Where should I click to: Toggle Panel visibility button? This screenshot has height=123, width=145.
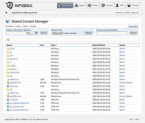[133, 26]
